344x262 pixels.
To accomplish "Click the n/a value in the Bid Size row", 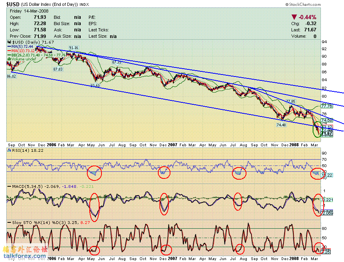I will point(78,24).
